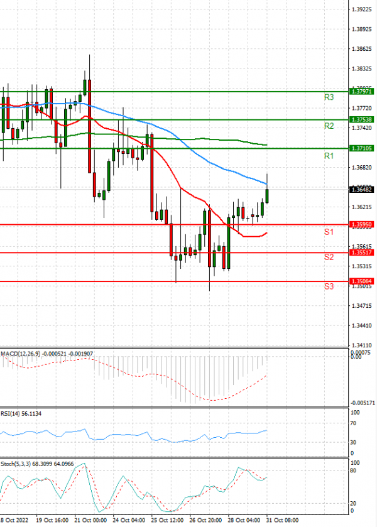Select the 1.37538 price tag

361,119
